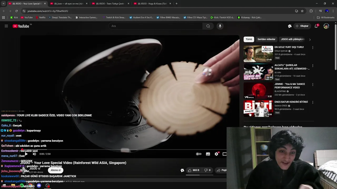Open Chrome media controls icon
Screen dimensions: 337x189
point(320,11)
